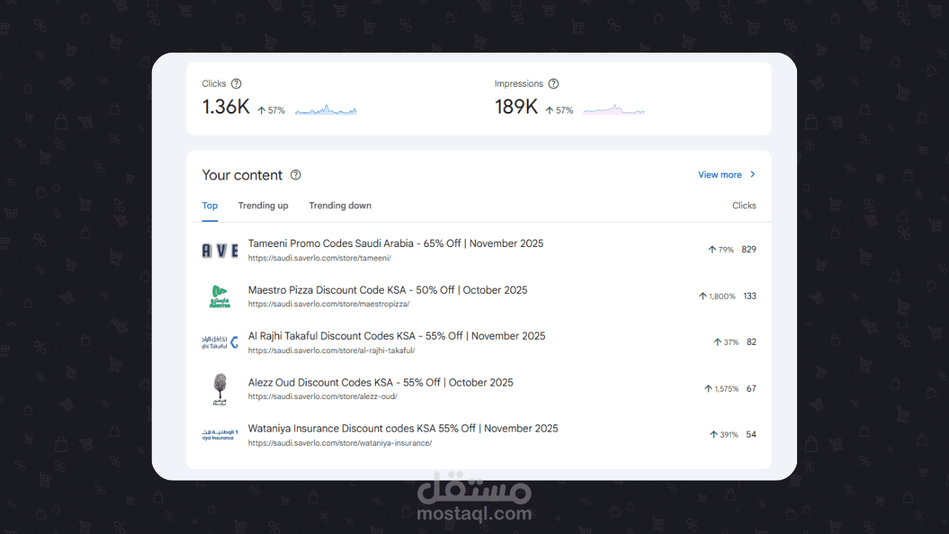This screenshot has width=949, height=534.
Task: Open Alezz Oud Discount Codes KSA title
Action: coord(380,383)
